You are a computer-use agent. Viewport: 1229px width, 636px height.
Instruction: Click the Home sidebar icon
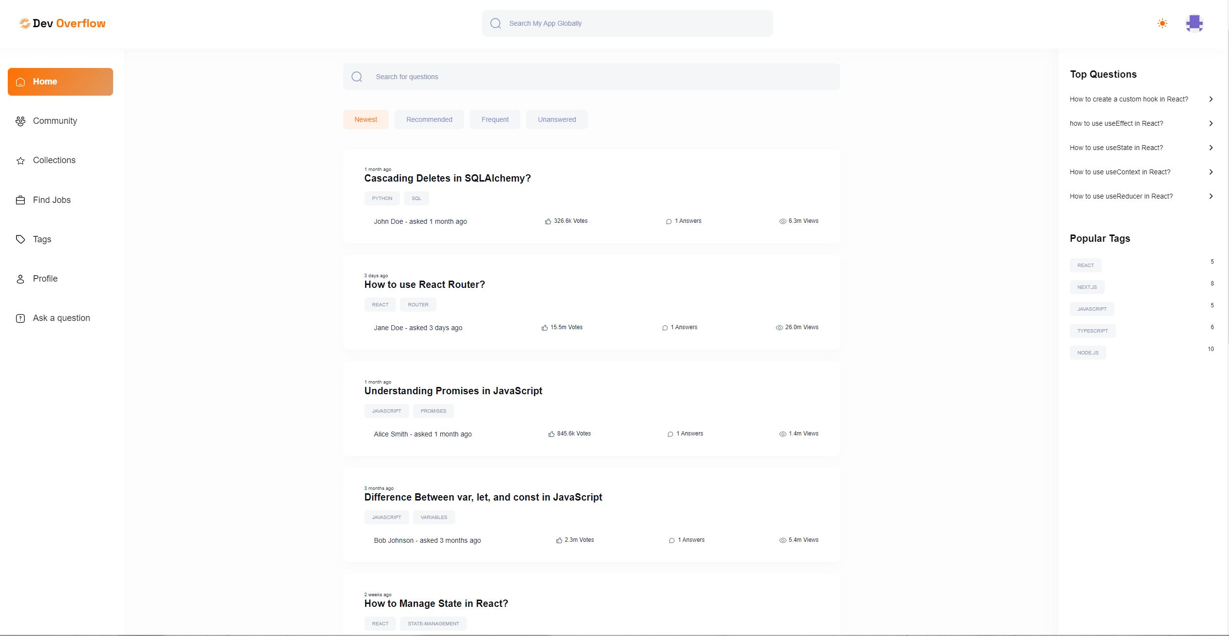pos(20,82)
